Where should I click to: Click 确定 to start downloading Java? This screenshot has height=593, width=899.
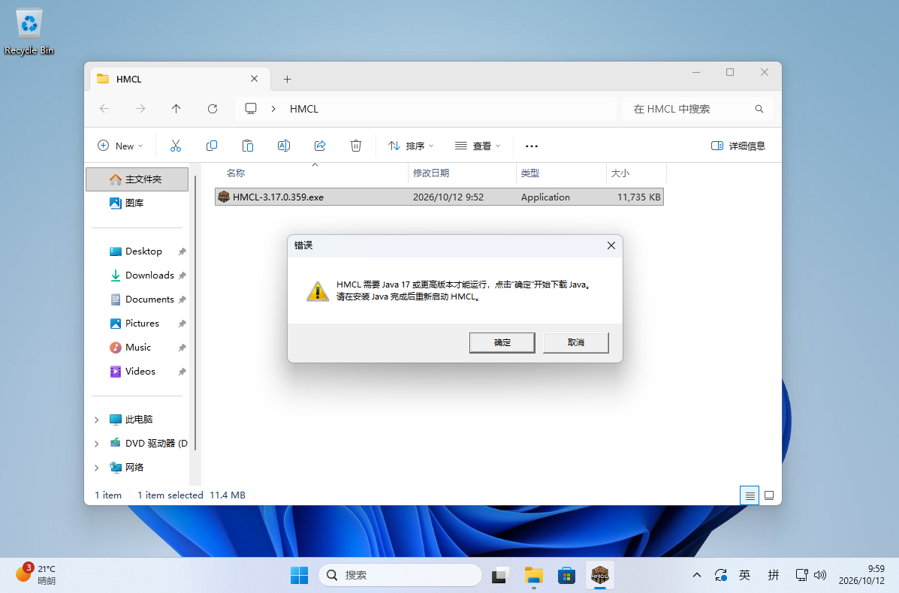(x=502, y=342)
